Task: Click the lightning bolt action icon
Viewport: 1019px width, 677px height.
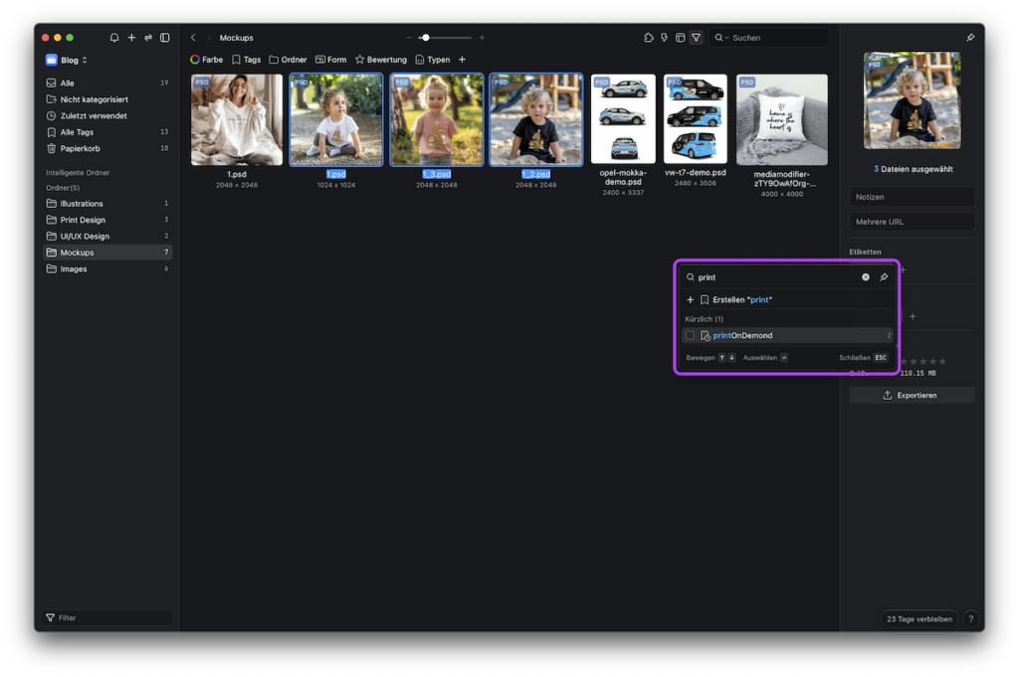Action: [x=664, y=38]
